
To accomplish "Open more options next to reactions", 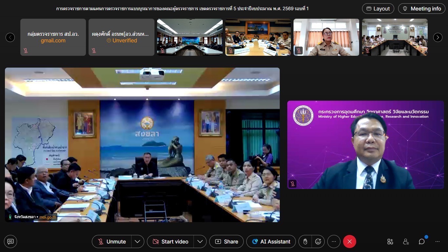I will tap(334, 241).
